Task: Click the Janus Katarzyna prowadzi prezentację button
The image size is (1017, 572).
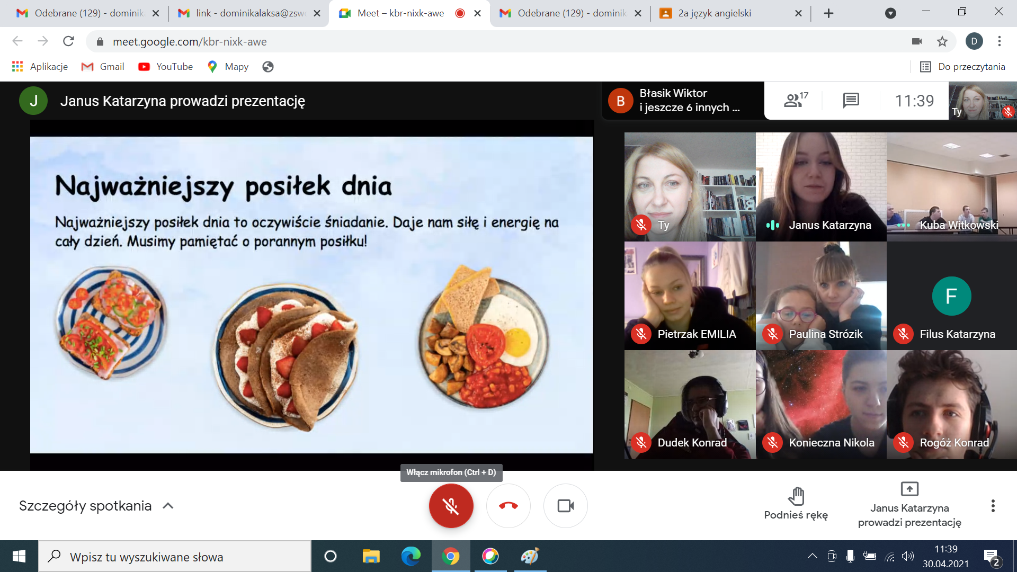Action: pos(909,505)
